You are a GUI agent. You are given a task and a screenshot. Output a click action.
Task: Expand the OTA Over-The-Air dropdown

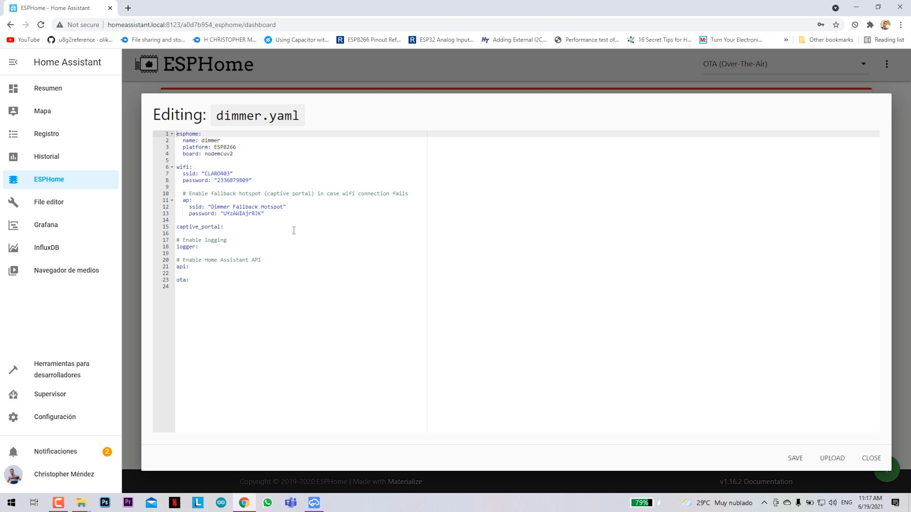point(863,64)
